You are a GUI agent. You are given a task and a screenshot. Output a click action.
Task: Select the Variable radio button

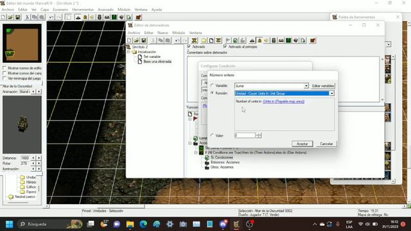[x=213, y=85]
